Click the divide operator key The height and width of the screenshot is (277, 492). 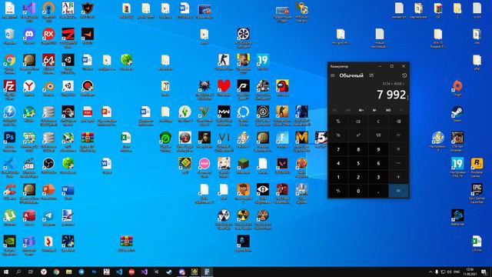point(398,135)
